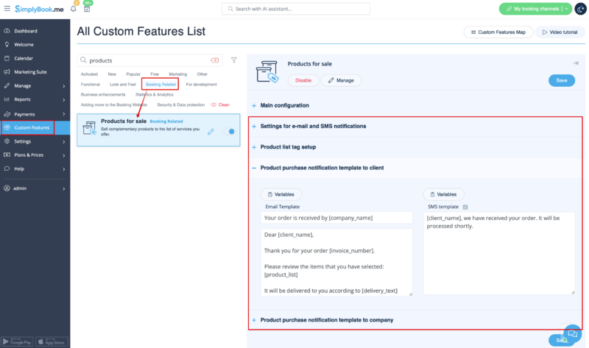This screenshot has width=589, height=348.
Task: Select Business enhancements filter tag
Action: [103, 95]
